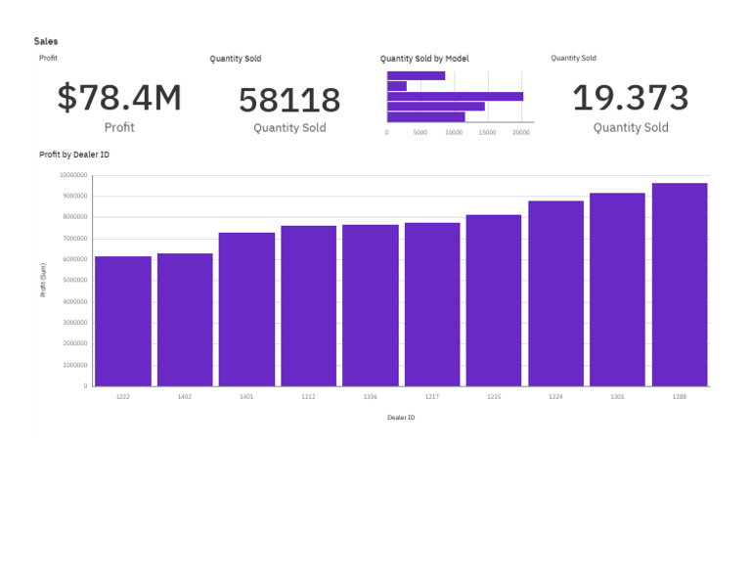Click the small Profit widget title
The image size is (751, 581).
click(x=48, y=58)
